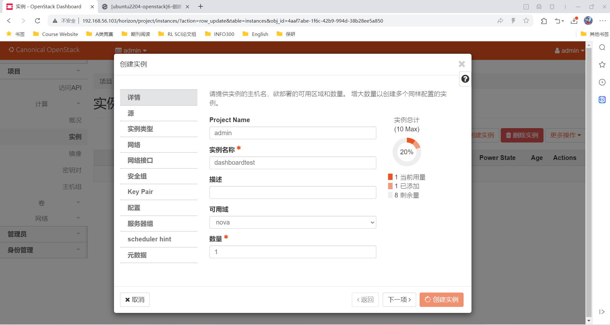The image size is (610, 325).
Task: Open the admin project dropdown in header
Action: coord(131,51)
